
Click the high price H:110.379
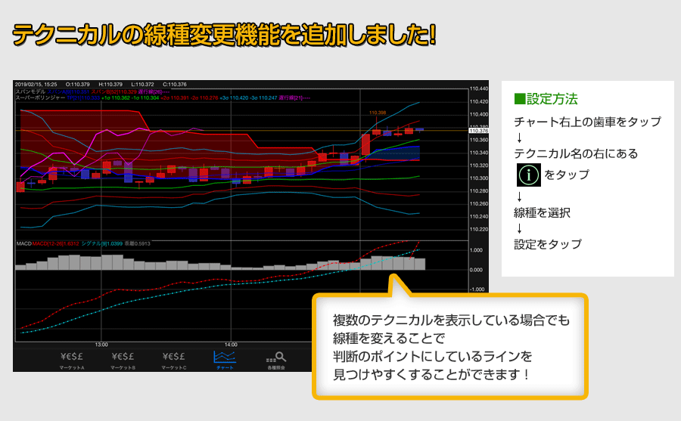coord(110,84)
